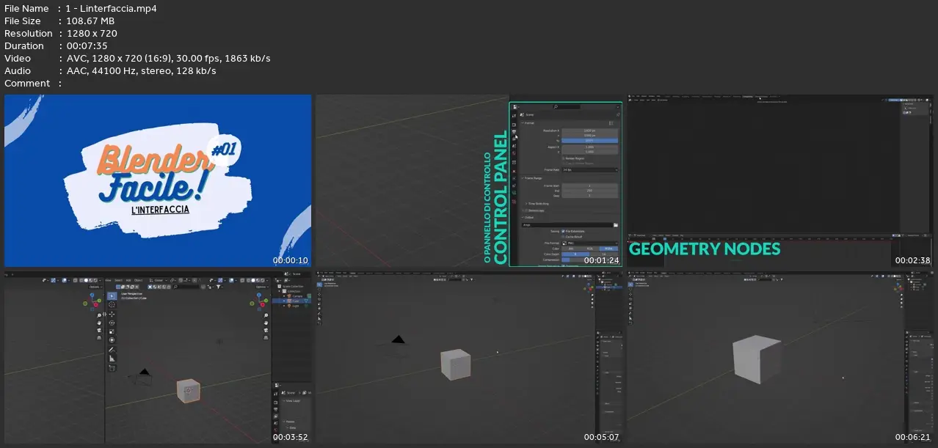Click the duration value "00:07:35"
Screen dimensions: 938x448
[x=87, y=46]
